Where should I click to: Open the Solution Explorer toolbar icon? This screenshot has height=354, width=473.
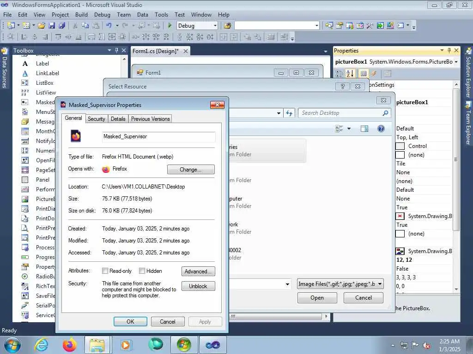point(329,26)
